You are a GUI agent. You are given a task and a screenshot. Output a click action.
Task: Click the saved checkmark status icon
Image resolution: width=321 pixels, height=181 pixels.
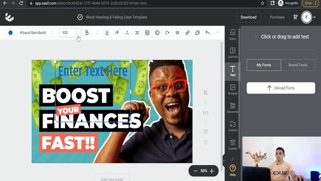pos(80,17)
